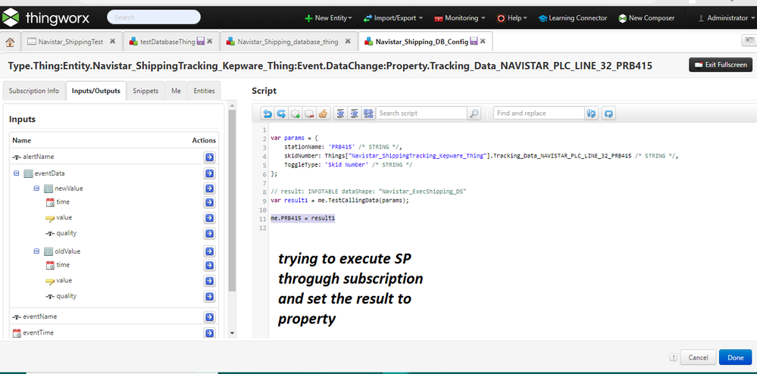
Task: Click the highlighted line me.PRB415 = result1
Action: (x=302, y=219)
